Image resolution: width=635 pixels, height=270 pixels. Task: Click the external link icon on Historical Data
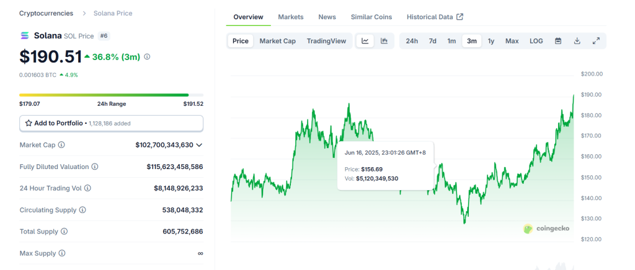click(x=460, y=17)
